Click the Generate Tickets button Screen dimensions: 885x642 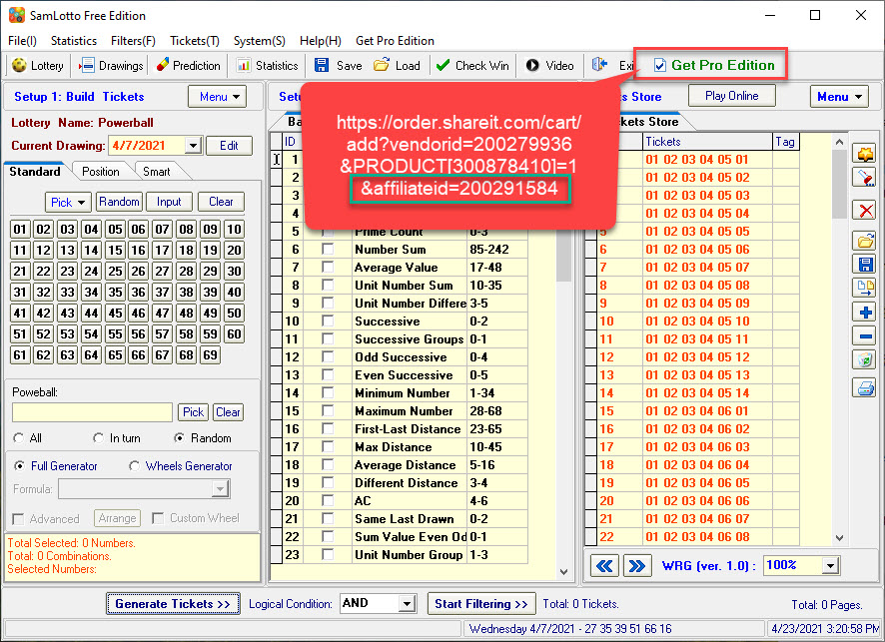pyautogui.click(x=172, y=604)
